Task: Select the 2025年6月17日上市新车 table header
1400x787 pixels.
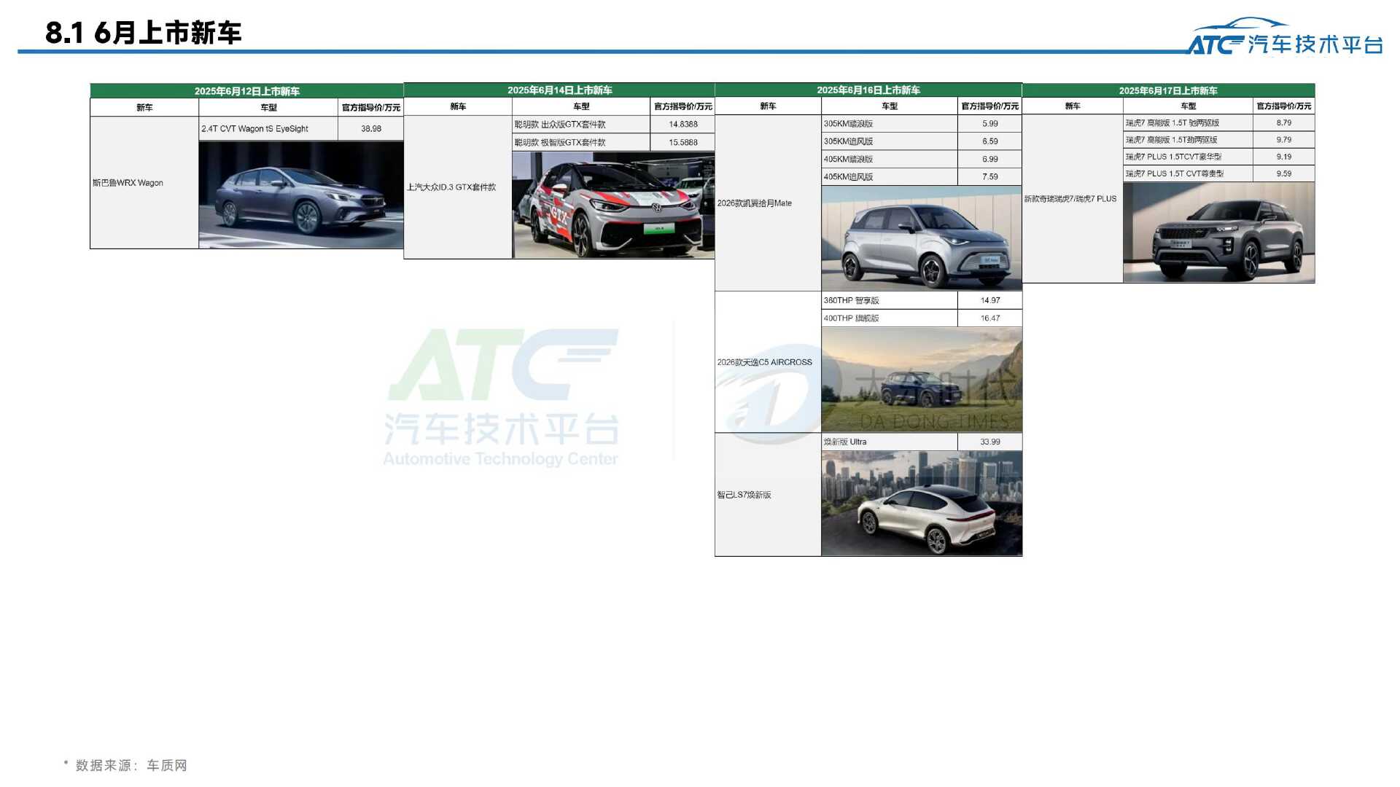Action: coord(1168,90)
